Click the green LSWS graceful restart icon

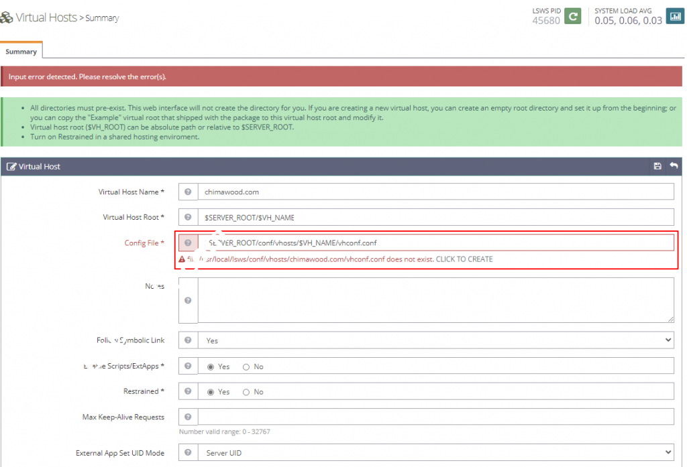click(572, 15)
